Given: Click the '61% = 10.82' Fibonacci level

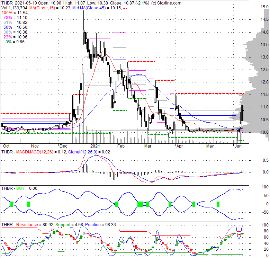Looking at the screenshot, I should click(x=16, y=23).
